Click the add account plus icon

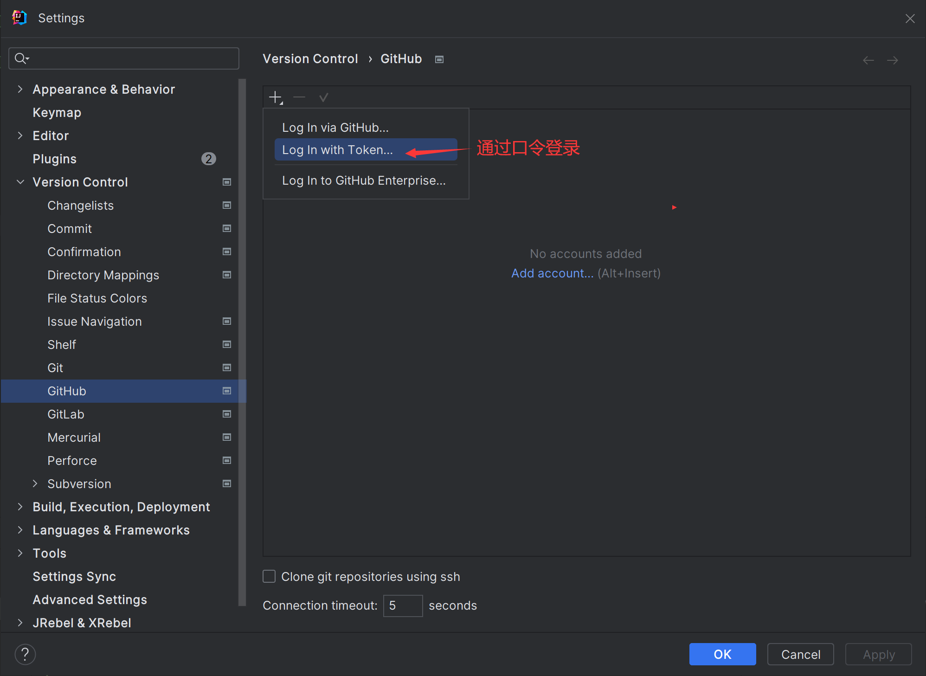(x=276, y=97)
